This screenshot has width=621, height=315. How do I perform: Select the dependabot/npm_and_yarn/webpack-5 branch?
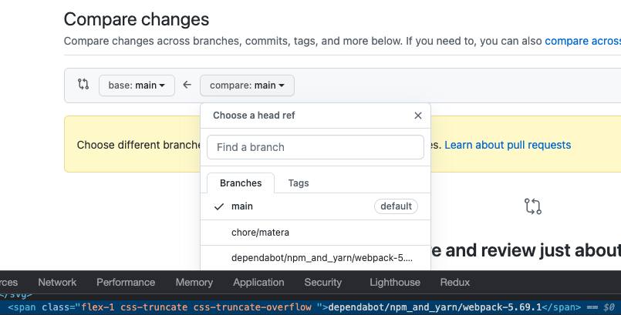[316, 258]
